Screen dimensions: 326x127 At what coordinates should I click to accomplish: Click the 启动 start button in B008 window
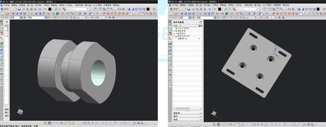(x=174, y=9)
